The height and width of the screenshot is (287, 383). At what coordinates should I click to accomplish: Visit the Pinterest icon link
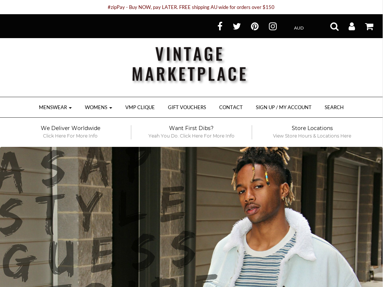tap(255, 27)
